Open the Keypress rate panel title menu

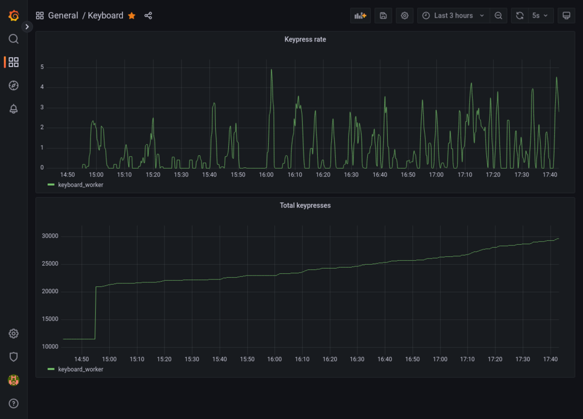305,39
